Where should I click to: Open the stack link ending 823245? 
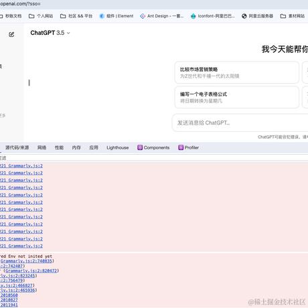click(17, 276)
